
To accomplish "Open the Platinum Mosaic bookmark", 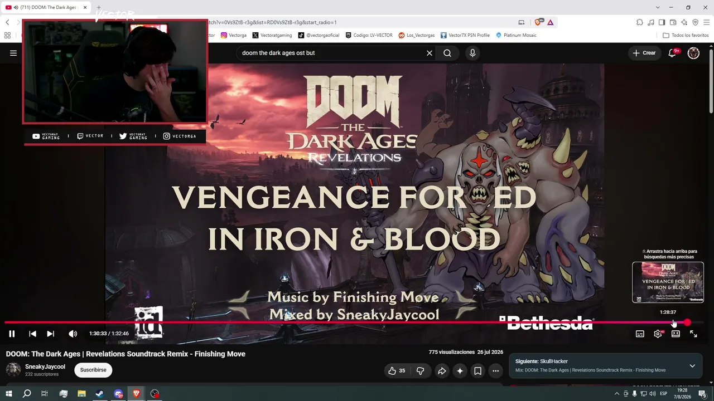I will click(516, 35).
